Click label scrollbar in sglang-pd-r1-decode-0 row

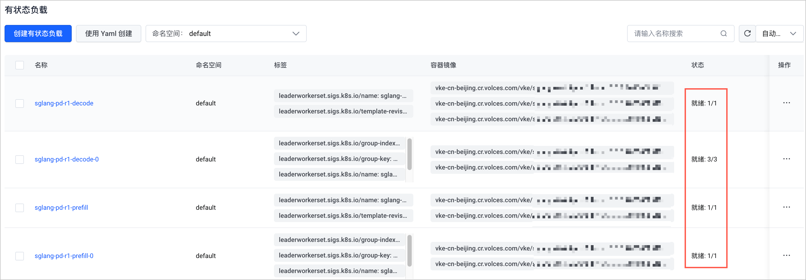click(x=409, y=154)
